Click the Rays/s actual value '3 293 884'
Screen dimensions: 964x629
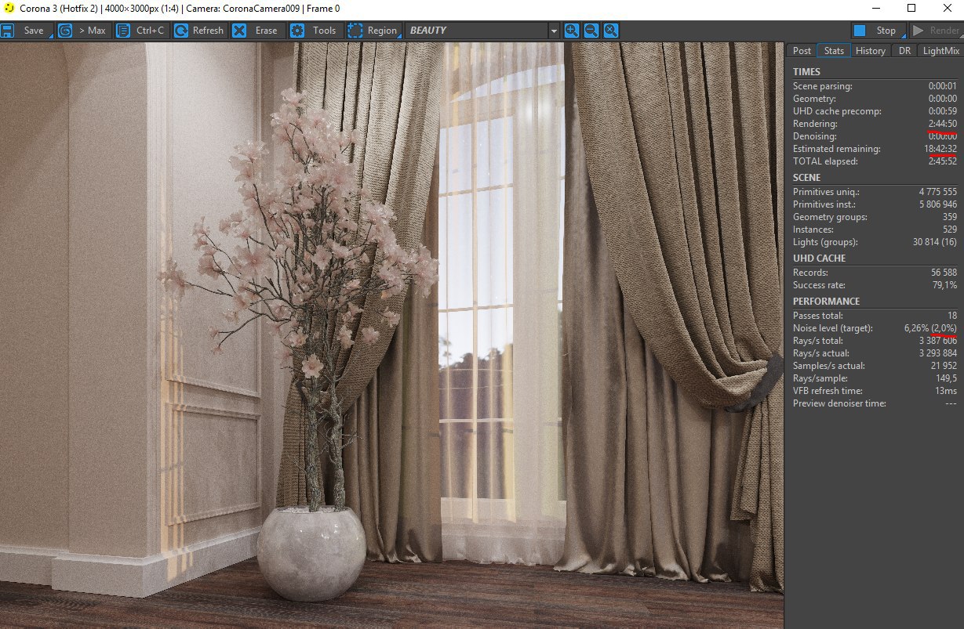pos(938,353)
